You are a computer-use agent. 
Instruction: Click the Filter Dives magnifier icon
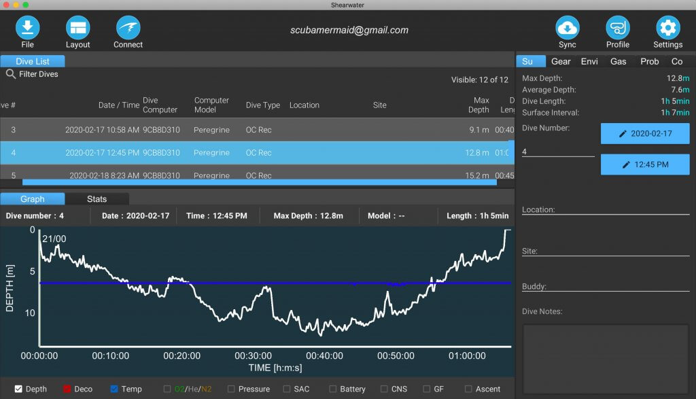pos(11,74)
